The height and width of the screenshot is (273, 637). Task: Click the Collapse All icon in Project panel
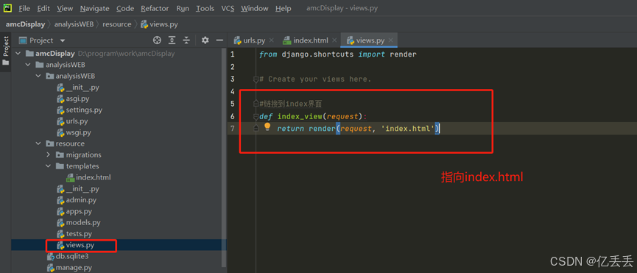pos(186,40)
